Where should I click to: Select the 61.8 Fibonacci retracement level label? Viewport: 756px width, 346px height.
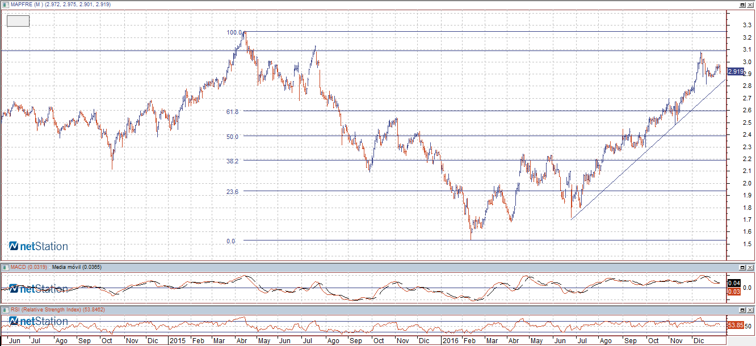[233, 112]
